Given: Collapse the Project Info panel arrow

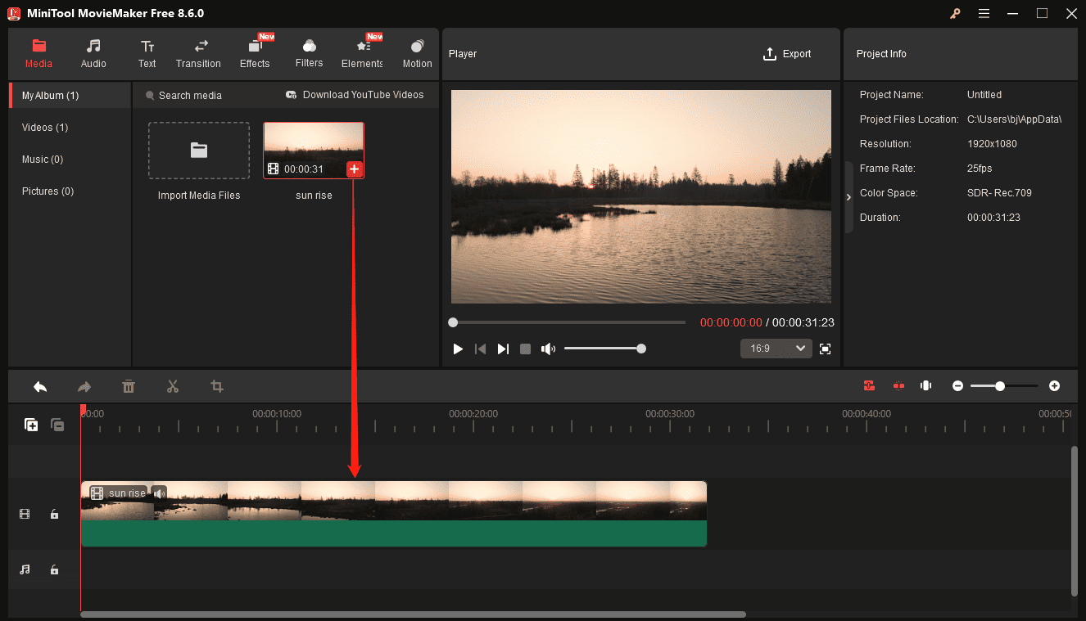Looking at the screenshot, I should (848, 197).
